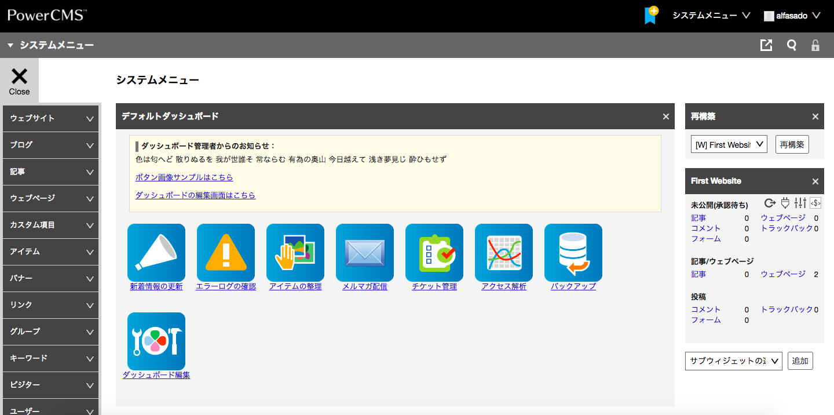Open the アクセス解析 chart icon
This screenshot has height=415, width=834.
[504, 253]
